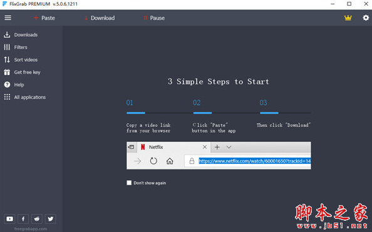Click the FlixGrab app logo icon

(4, 4)
